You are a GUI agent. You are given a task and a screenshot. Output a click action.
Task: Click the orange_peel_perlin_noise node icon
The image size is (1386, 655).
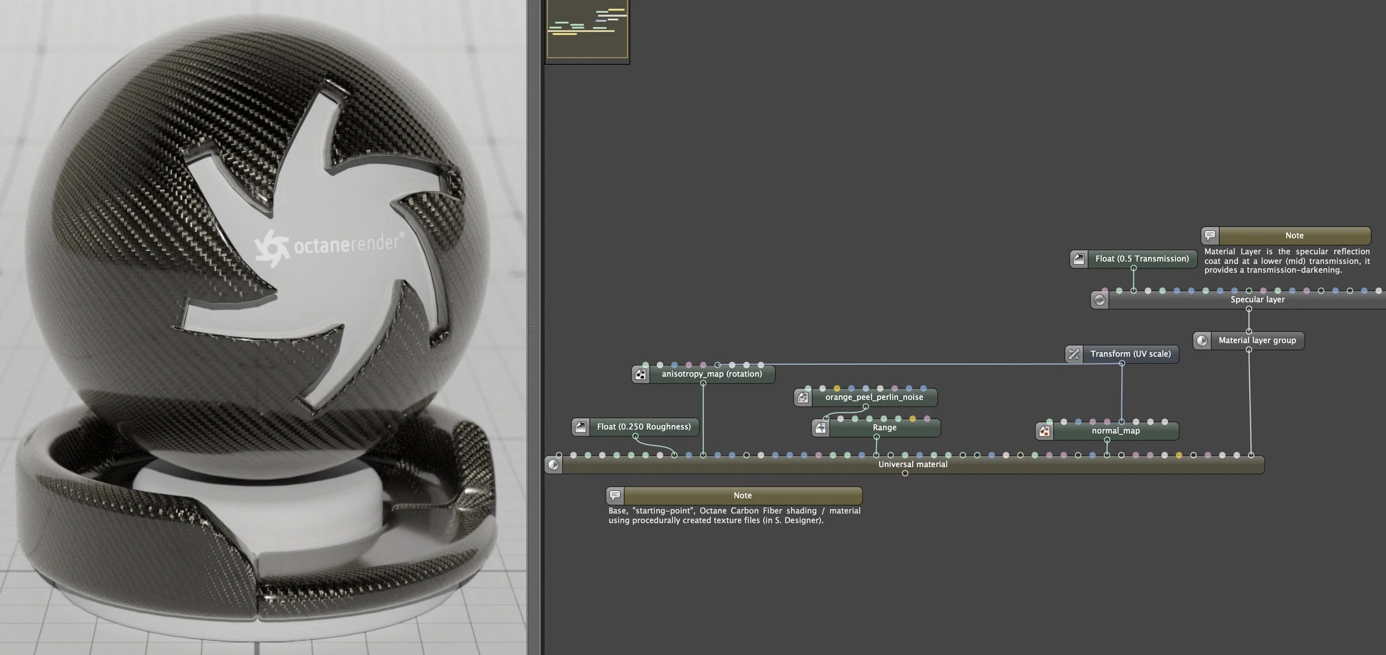[803, 398]
